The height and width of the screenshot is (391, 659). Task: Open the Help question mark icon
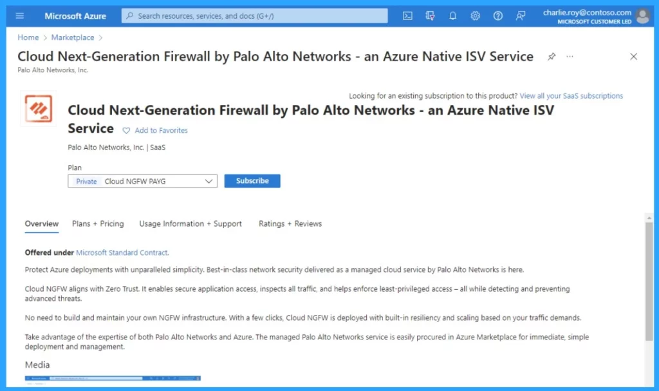coord(498,16)
